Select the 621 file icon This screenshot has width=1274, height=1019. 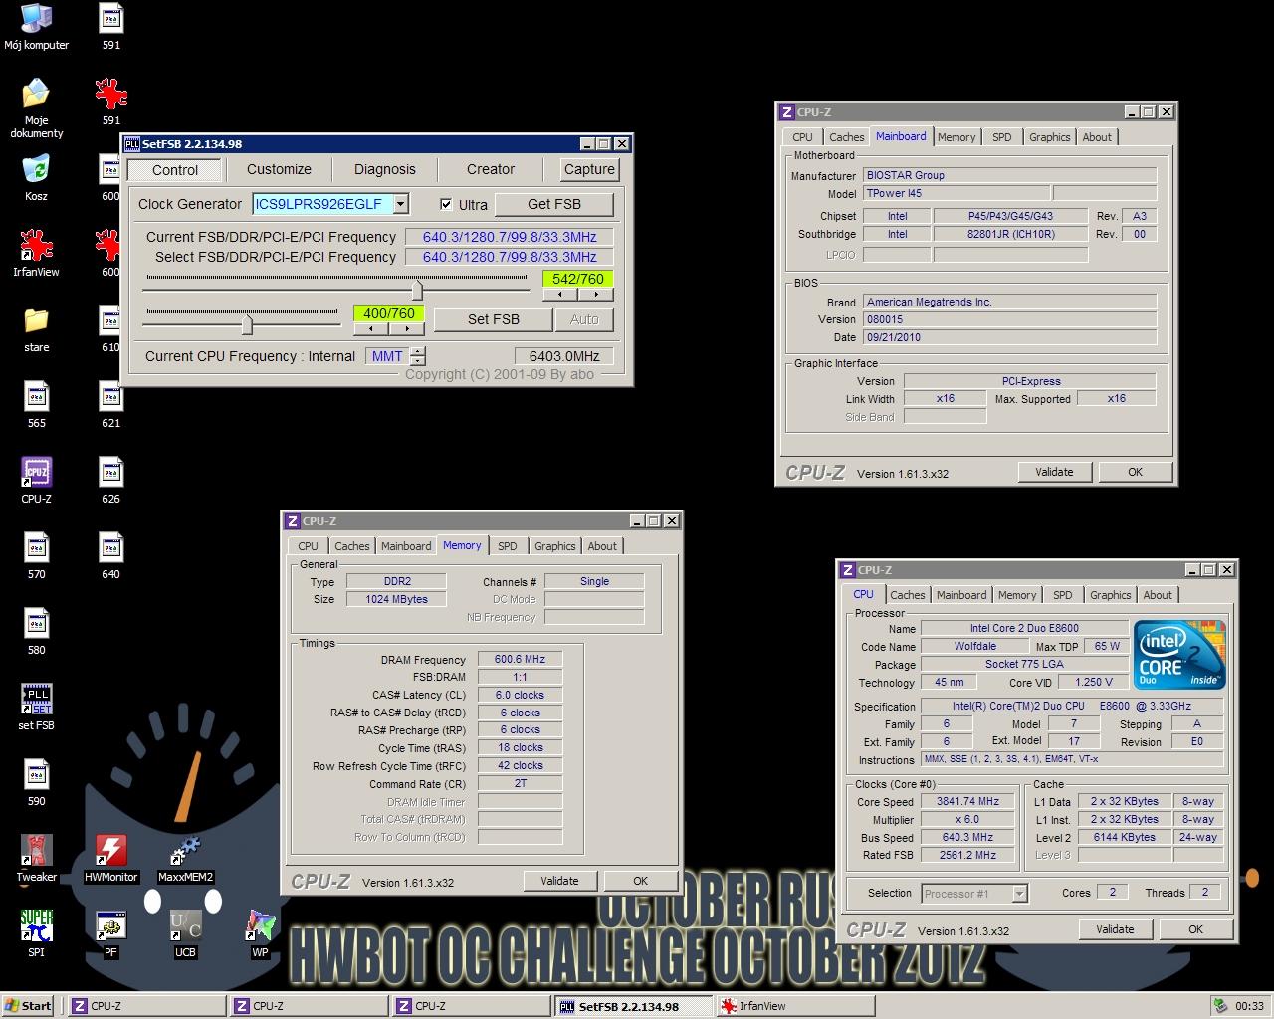pyautogui.click(x=110, y=405)
